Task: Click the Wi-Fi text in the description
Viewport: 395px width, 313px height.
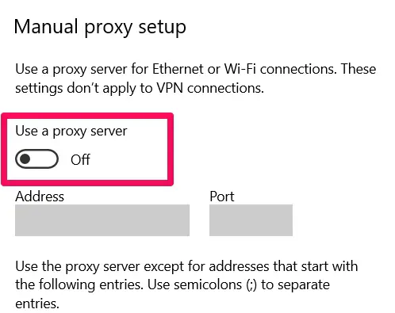Action: click(x=240, y=69)
